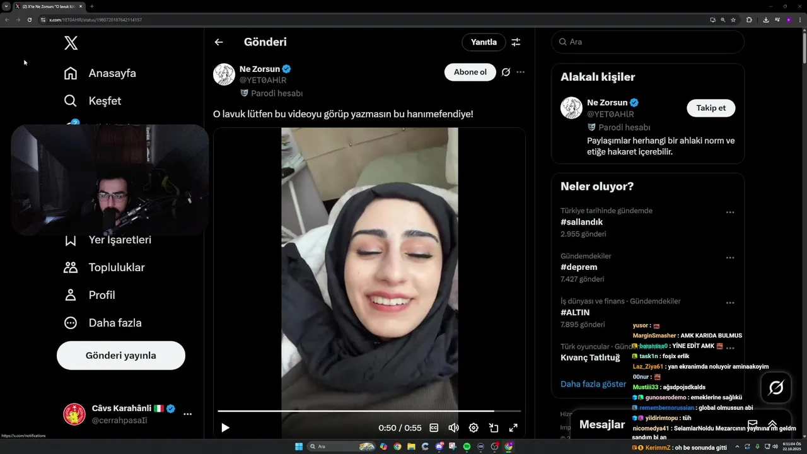The width and height of the screenshot is (807, 454).
Task: Click the Ne Zorsun author name on post
Action: (259, 69)
